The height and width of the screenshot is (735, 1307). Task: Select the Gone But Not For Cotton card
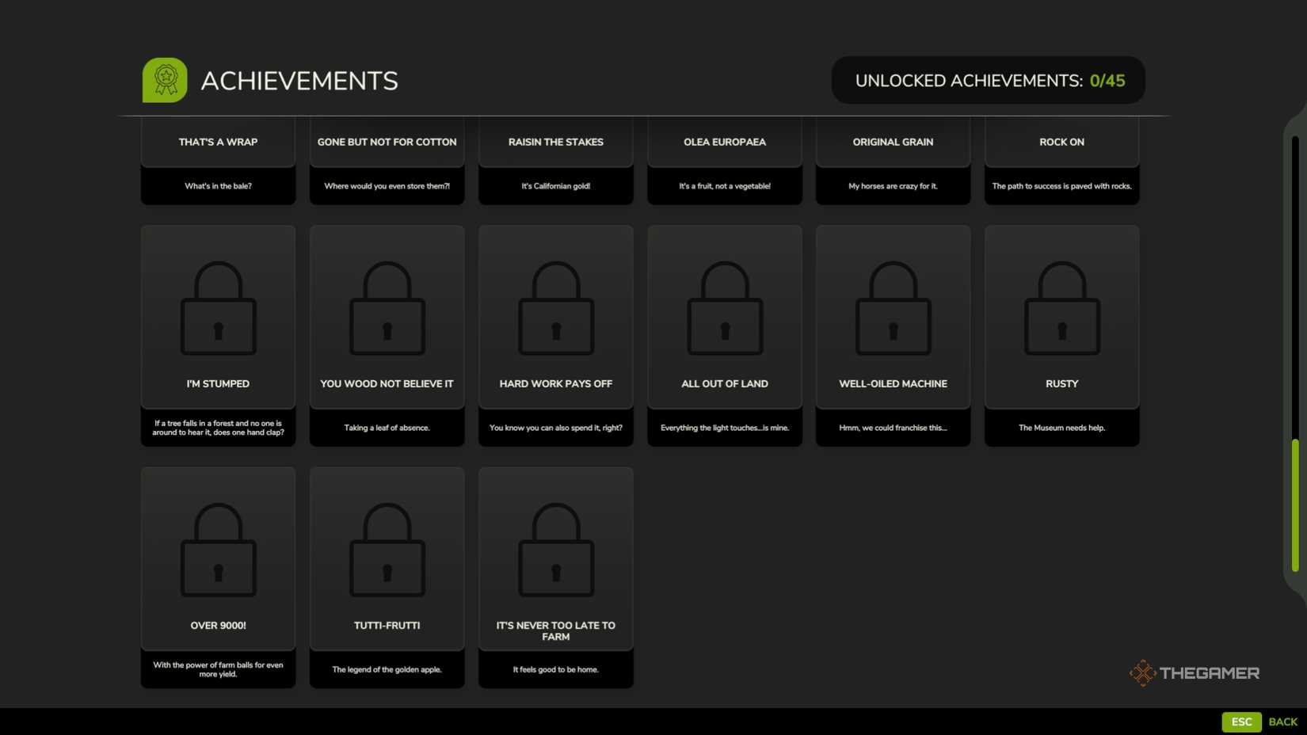coord(387,160)
